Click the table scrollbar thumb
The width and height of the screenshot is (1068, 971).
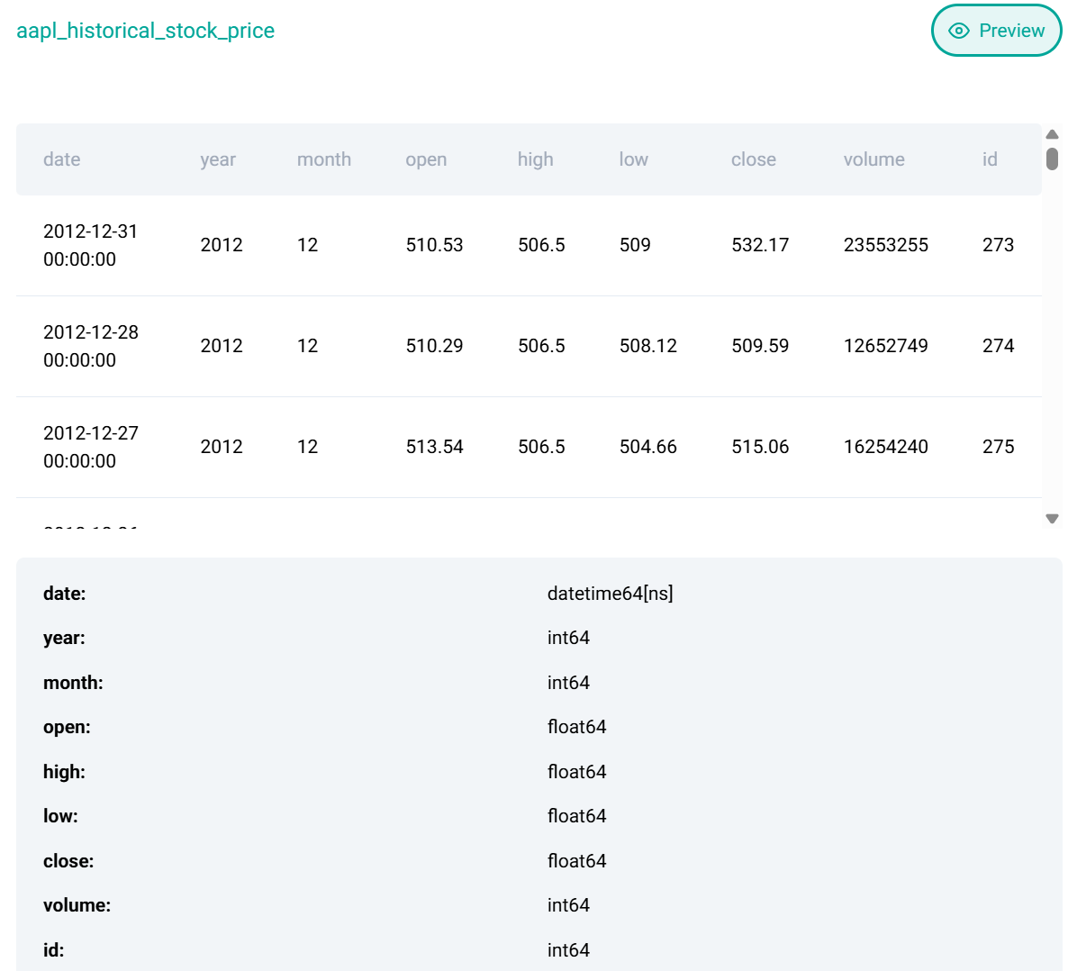pyautogui.click(x=1052, y=159)
